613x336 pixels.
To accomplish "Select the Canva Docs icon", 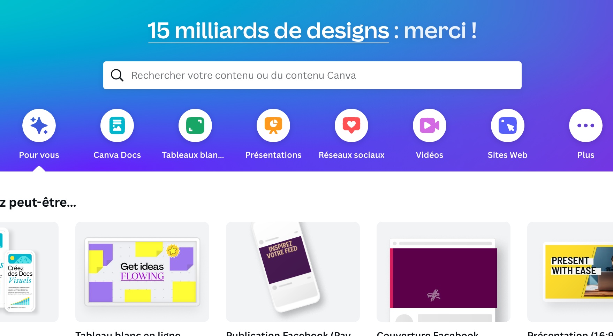I will (117, 125).
